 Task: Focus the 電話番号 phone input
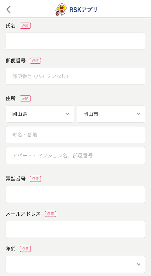tap(75, 194)
